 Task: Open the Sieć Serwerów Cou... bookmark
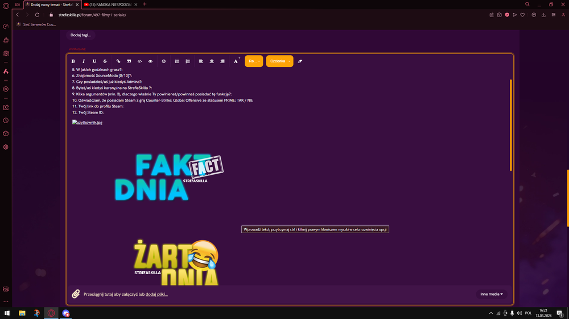(36, 24)
